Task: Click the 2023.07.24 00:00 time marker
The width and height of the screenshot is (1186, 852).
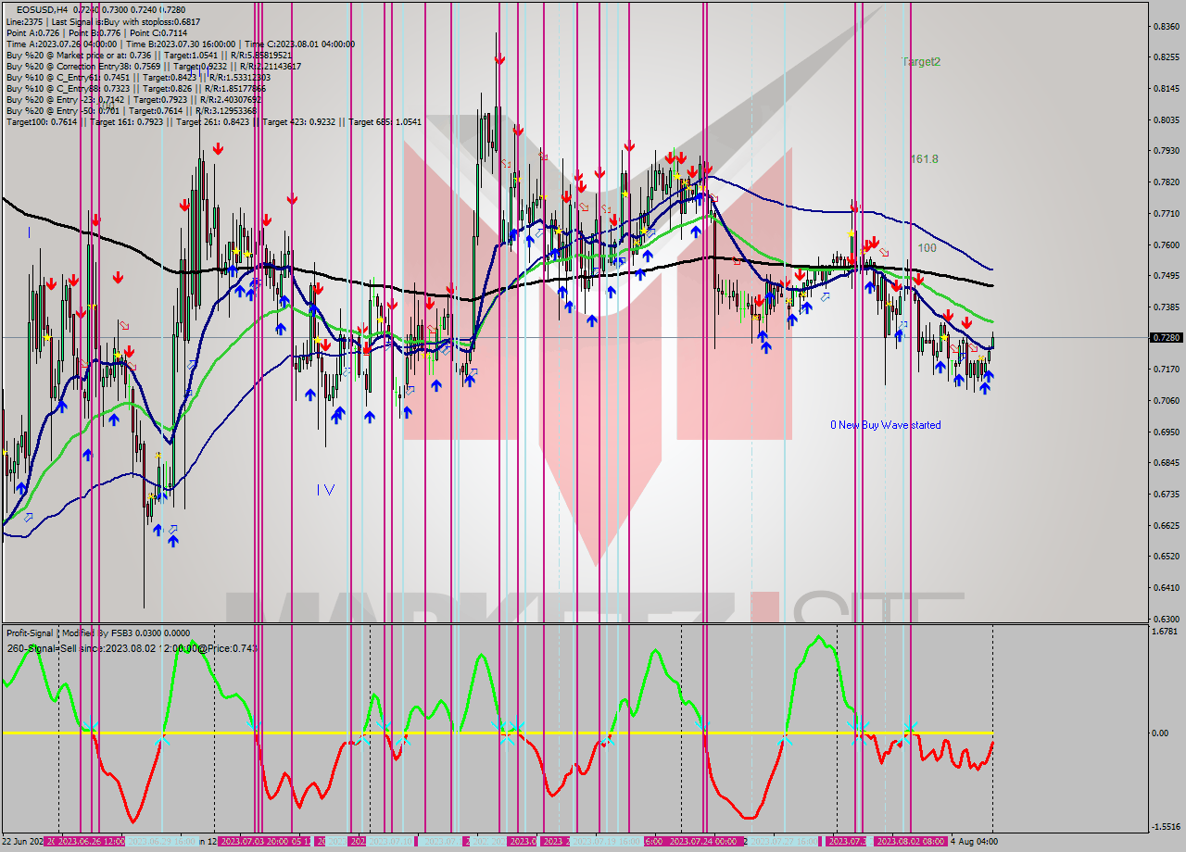Action: click(x=702, y=841)
